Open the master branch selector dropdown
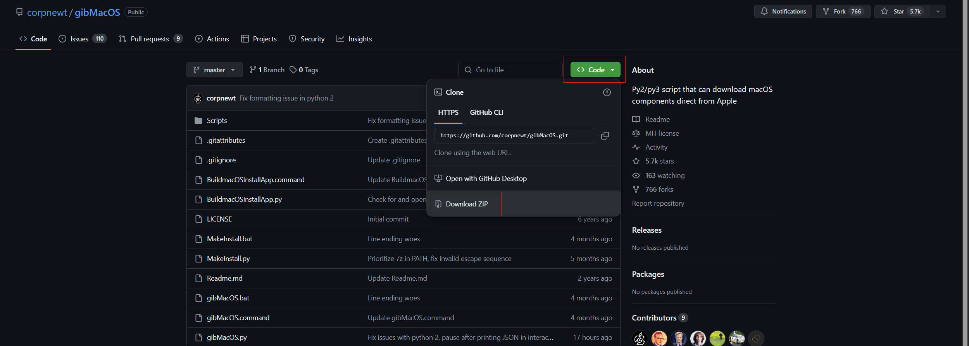Image resolution: width=969 pixels, height=346 pixels. [214, 70]
